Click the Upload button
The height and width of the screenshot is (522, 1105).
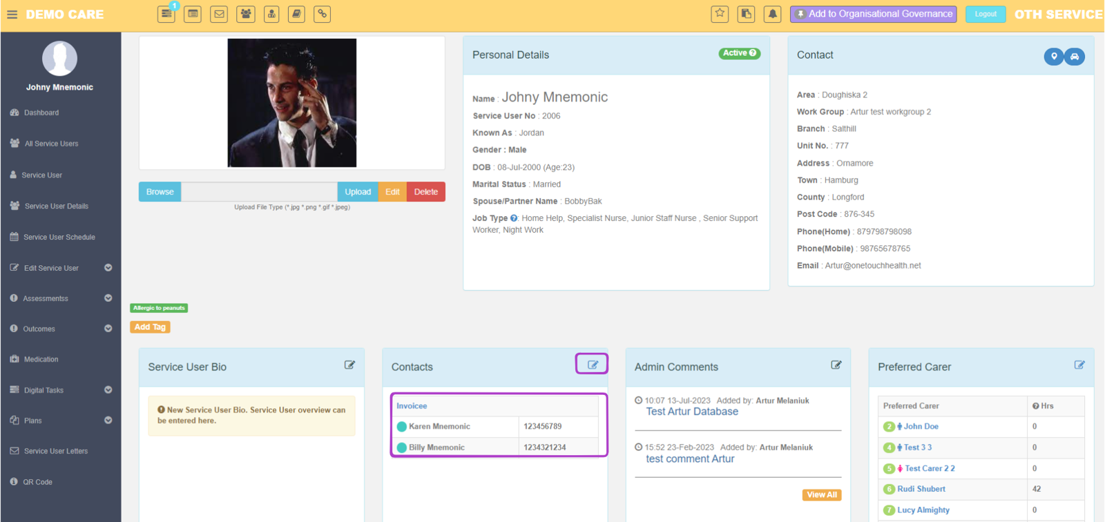point(358,192)
